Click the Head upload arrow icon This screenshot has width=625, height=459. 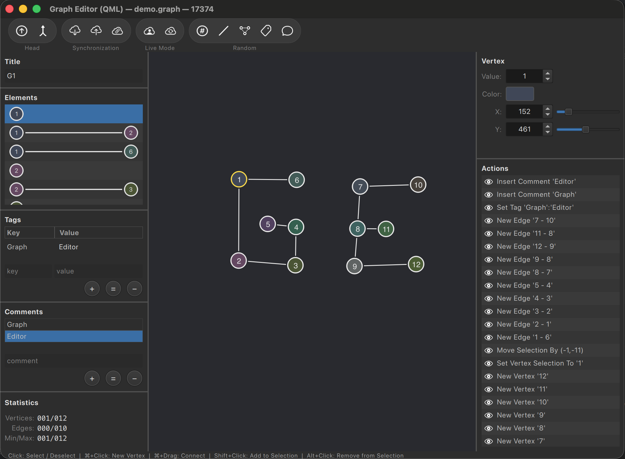pos(22,31)
